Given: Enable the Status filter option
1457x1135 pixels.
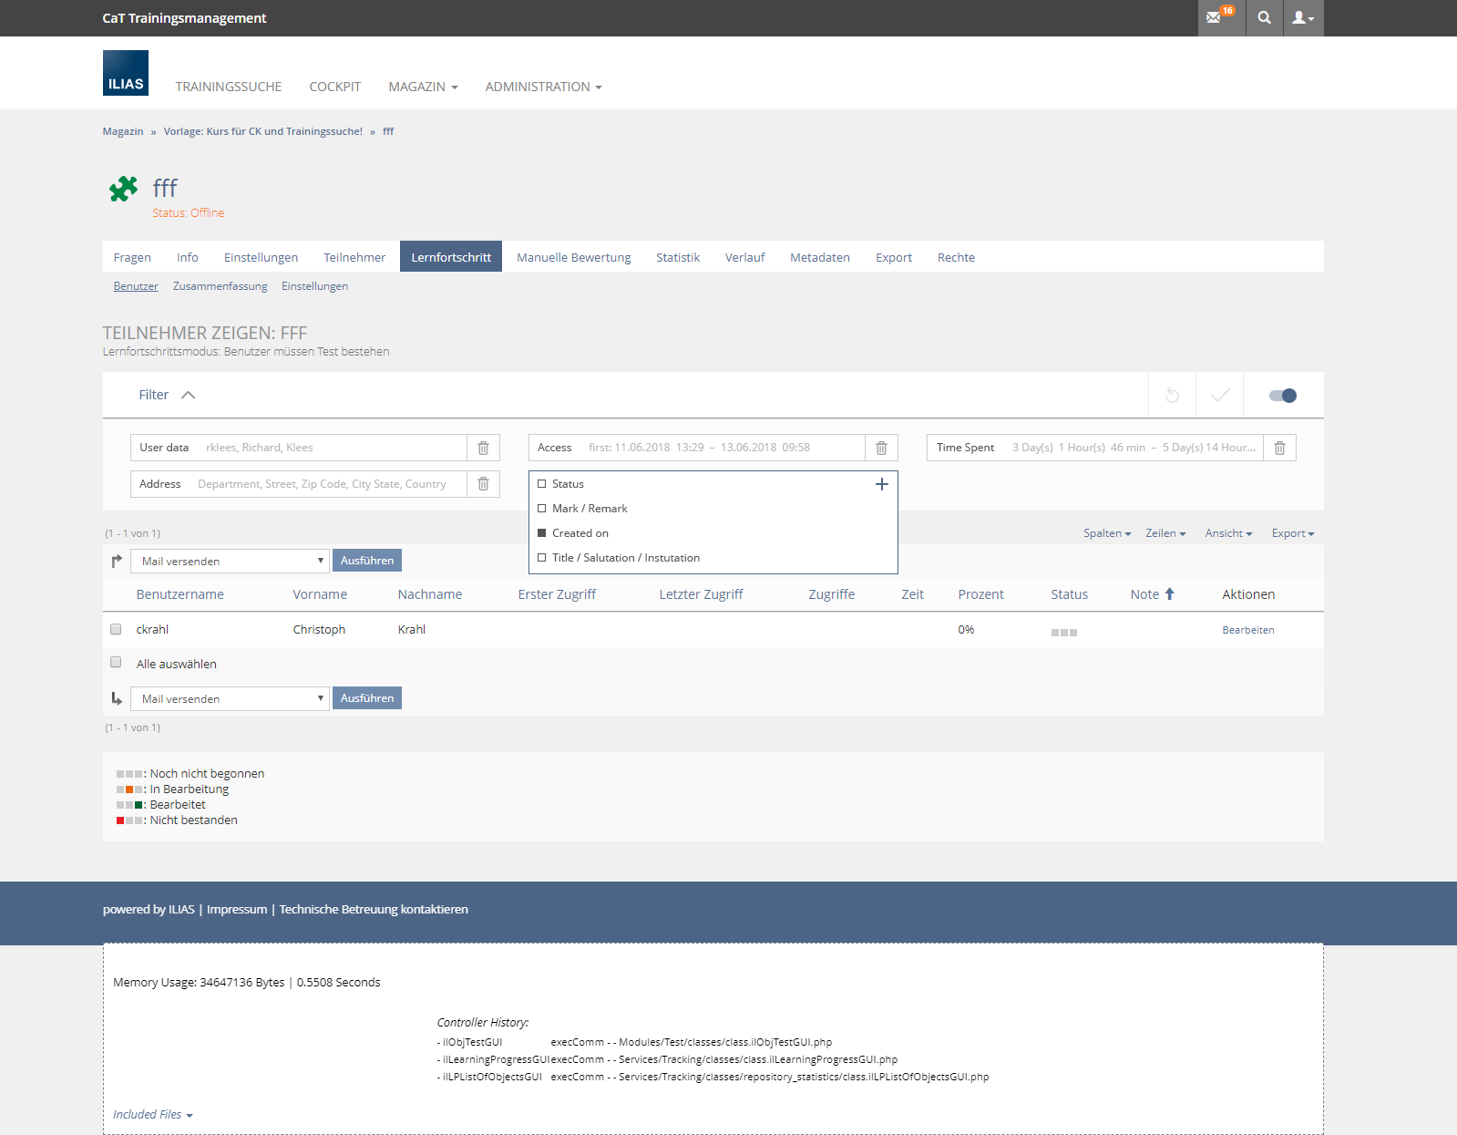Looking at the screenshot, I should tap(542, 484).
